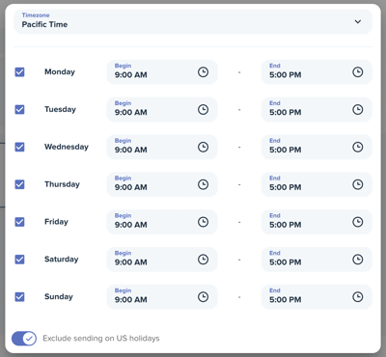Click the Tuesday day label
Image resolution: width=386 pixels, height=357 pixels.
coord(60,110)
